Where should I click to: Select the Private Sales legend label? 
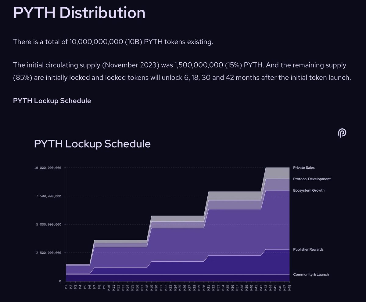click(x=304, y=168)
